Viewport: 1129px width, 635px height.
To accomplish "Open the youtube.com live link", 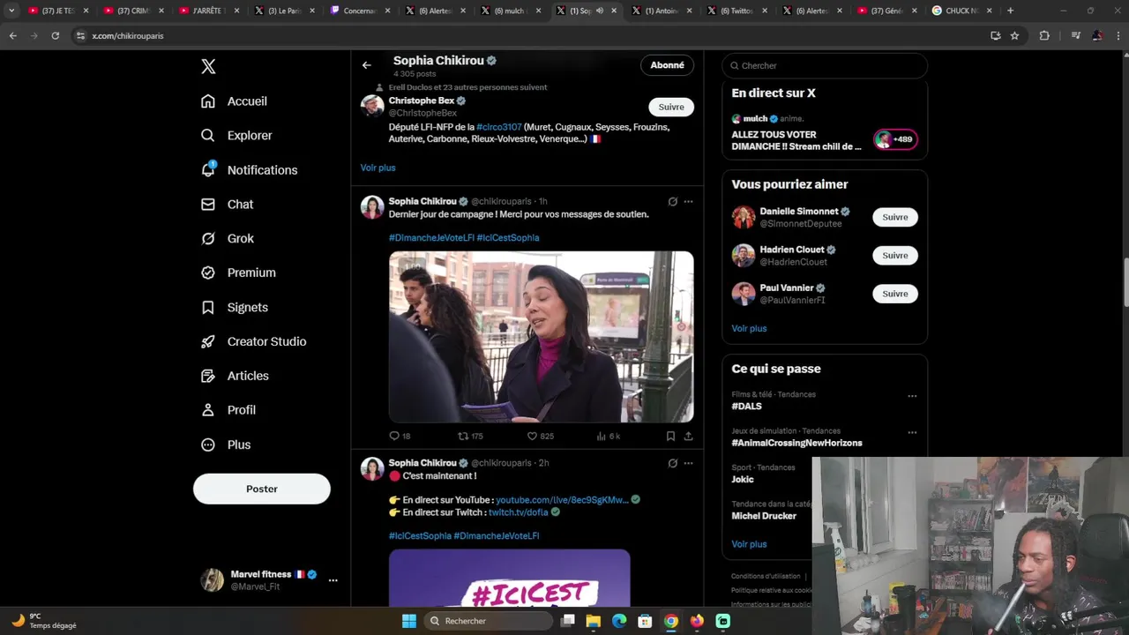I will click(x=562, y=500).
